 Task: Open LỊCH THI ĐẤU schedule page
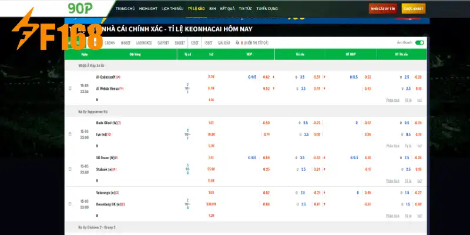pos(172,9)
